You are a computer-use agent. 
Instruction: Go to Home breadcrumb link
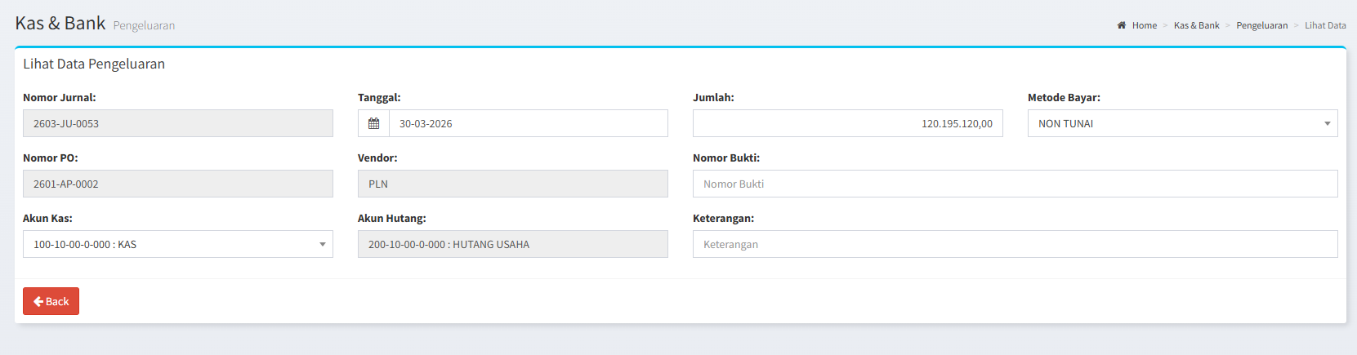pos(1144,25)
